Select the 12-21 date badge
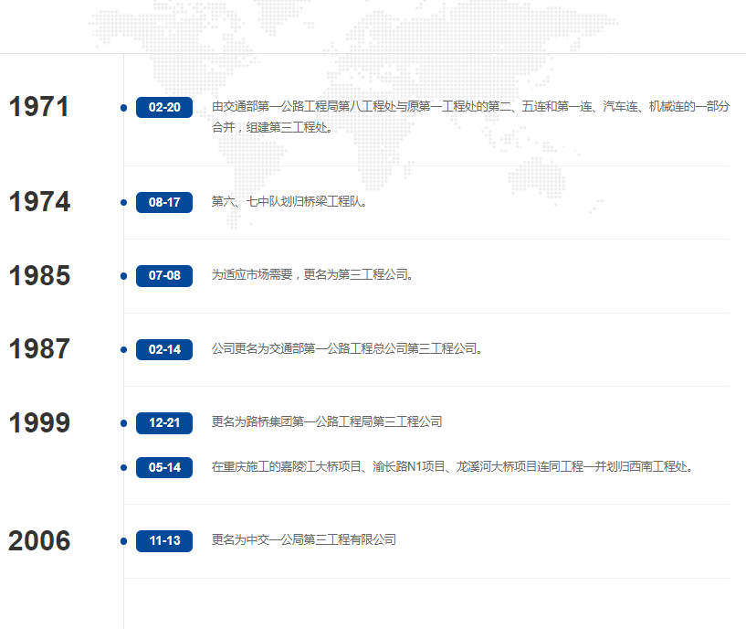 (164, 423)
